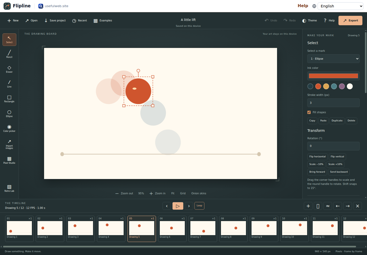Pick the teal ink swatch
367x255 pixels.
tap(334, 86)
